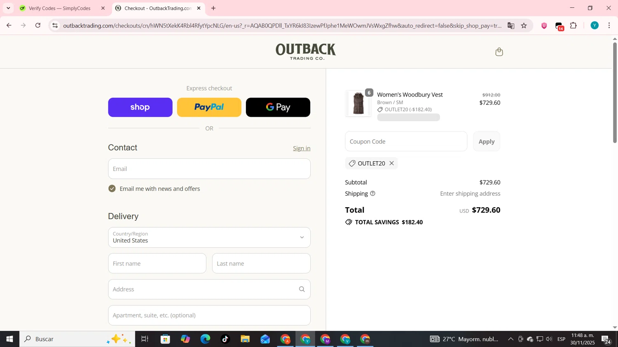This screenshot has width=618, height=347.
Task: Focus the Email input field
Action: [x=209, y=169]
